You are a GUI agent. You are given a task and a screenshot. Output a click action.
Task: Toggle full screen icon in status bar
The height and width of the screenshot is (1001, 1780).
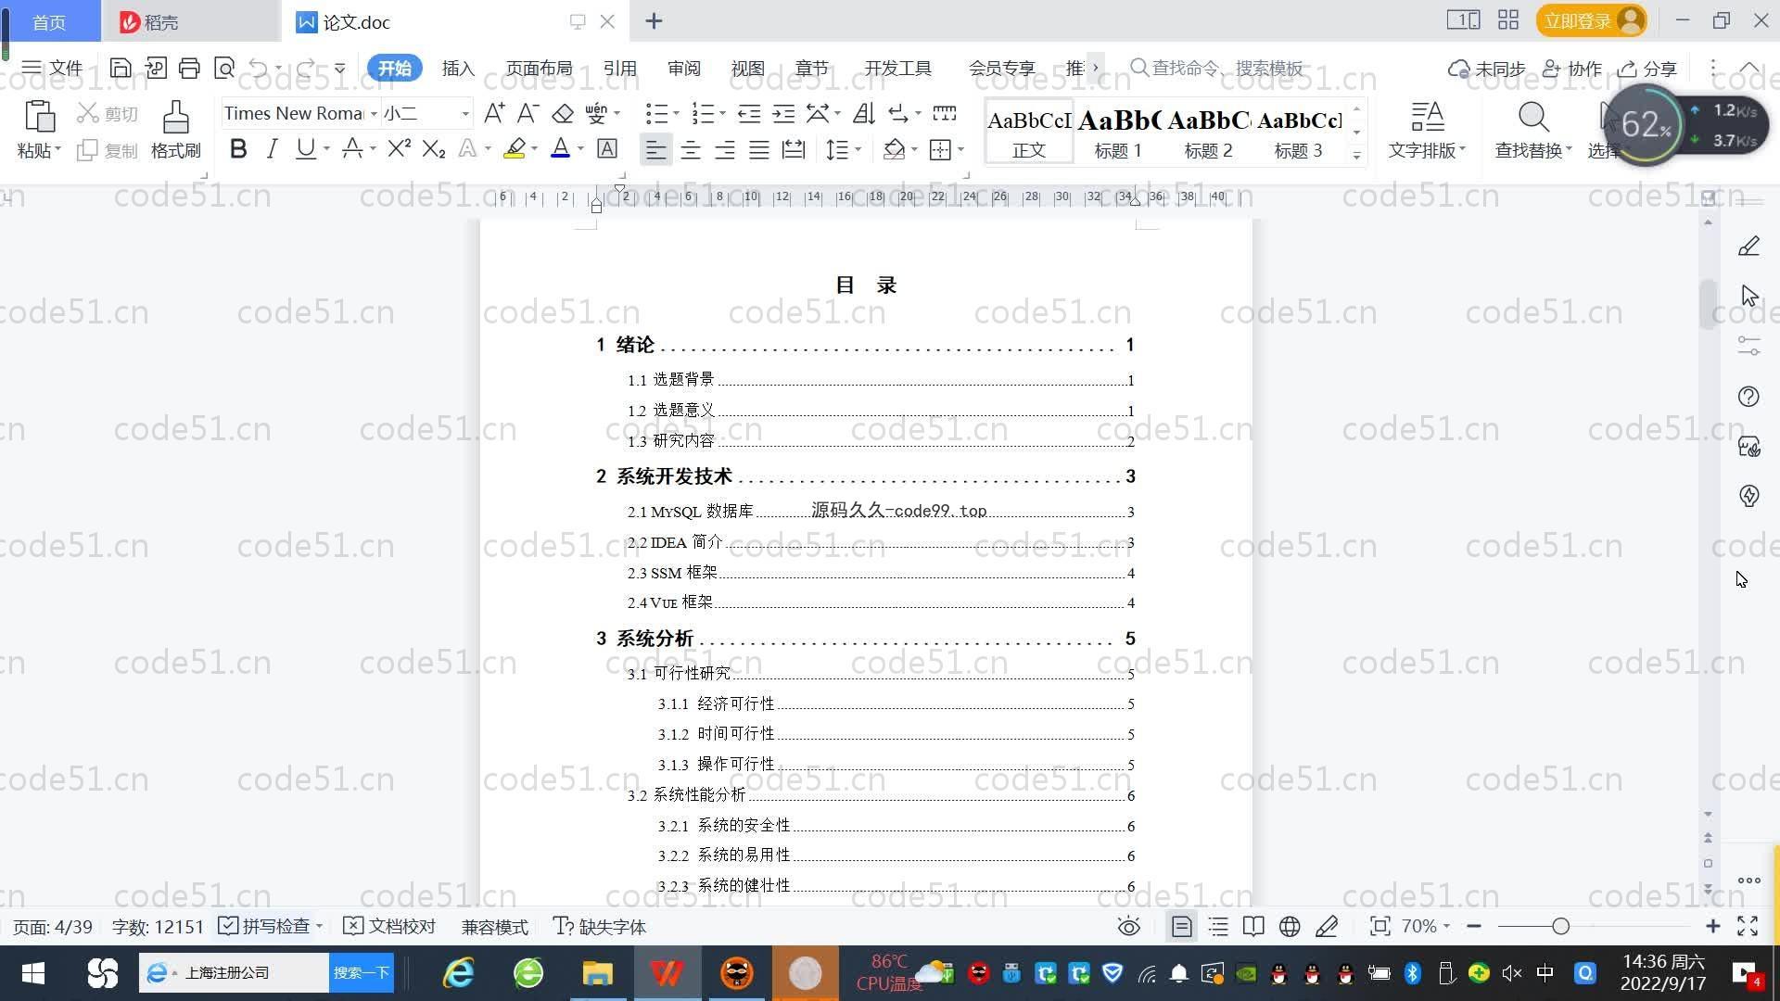point(1748,926)
